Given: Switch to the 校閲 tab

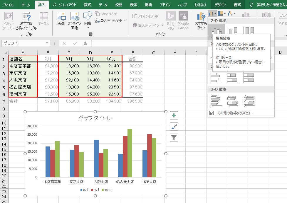Looking at the screenshot, I should 118,5.
